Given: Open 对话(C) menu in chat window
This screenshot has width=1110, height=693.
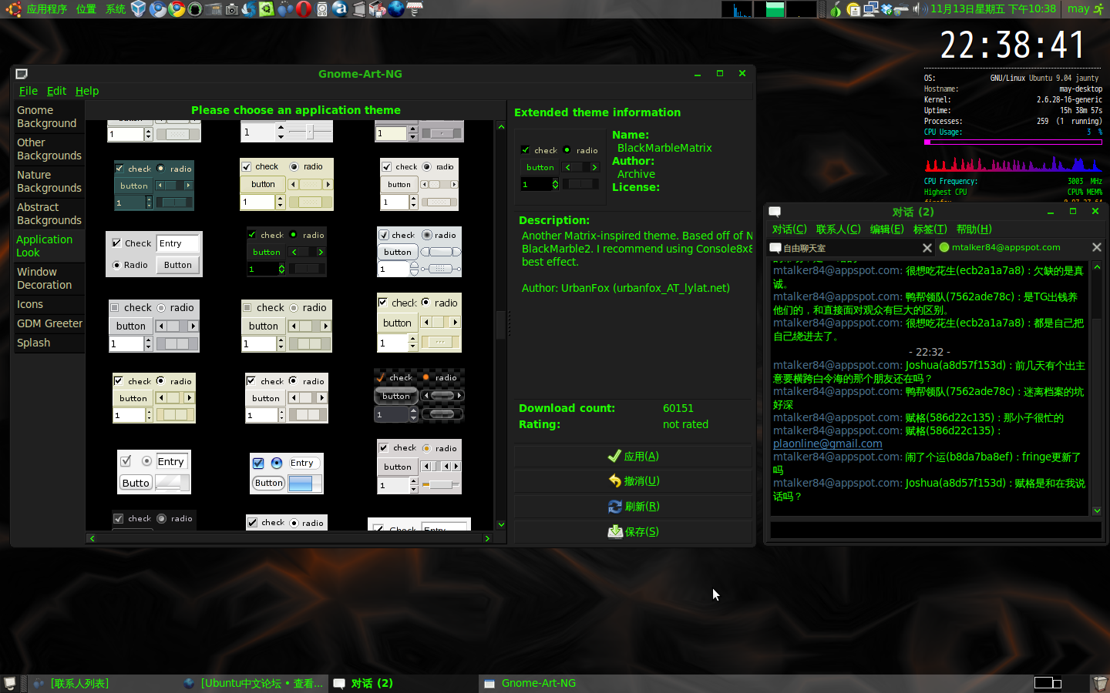Looking at the screenshot, I should coord(789,229).
